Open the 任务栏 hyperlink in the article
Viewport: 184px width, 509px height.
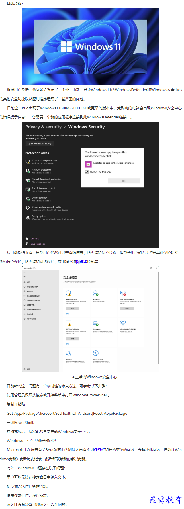[99, 450]
